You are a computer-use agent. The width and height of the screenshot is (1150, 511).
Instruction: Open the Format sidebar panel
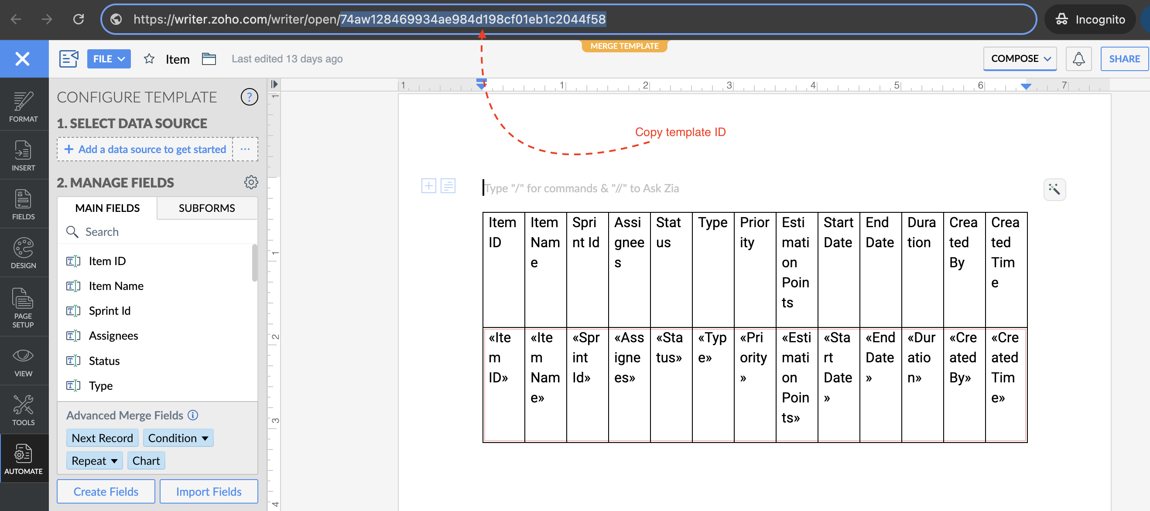click(23, 107)
